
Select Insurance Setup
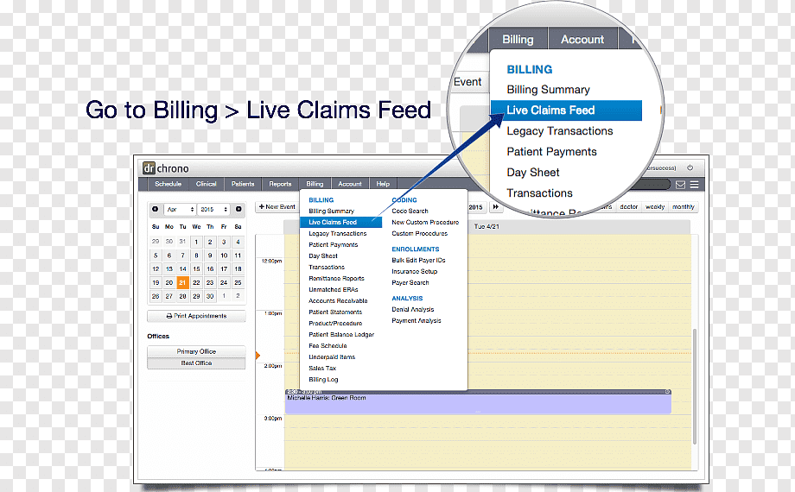tap(414, 271)
